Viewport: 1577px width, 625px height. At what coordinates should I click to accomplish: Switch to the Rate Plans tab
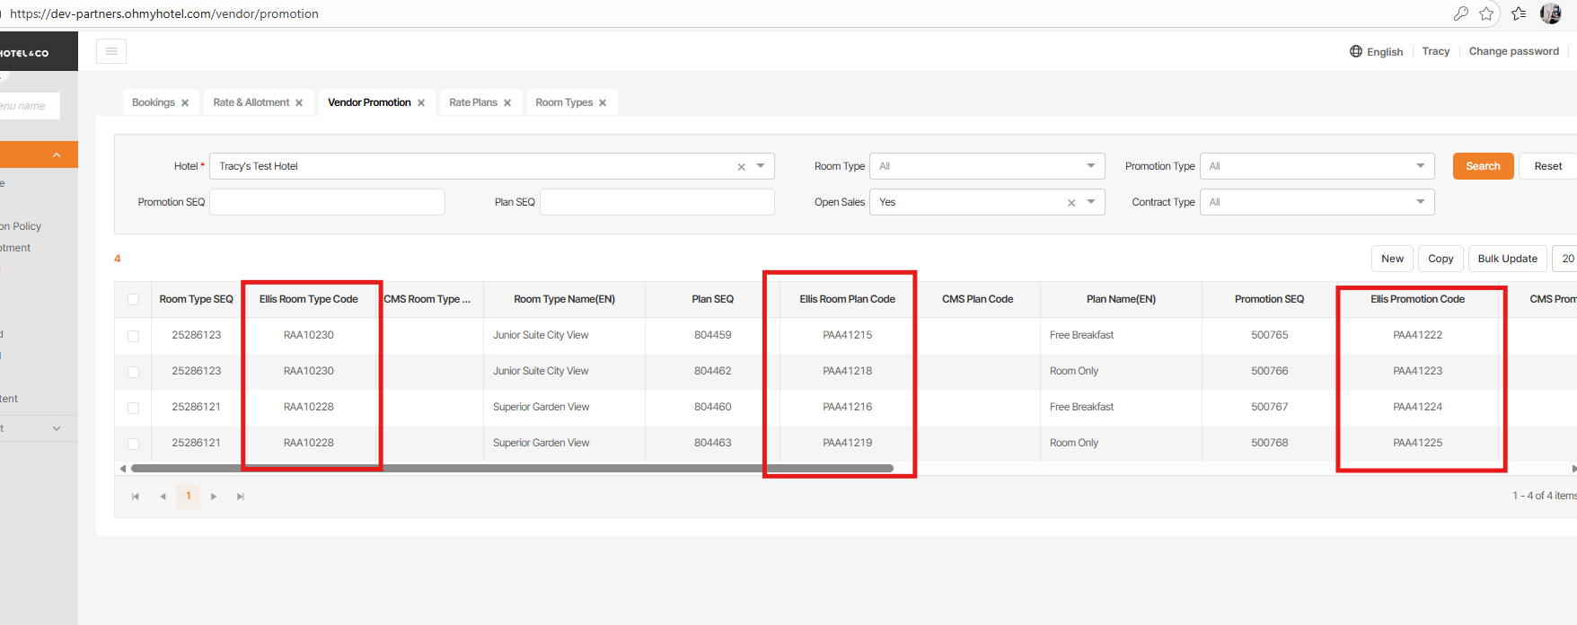pos(472,102)
